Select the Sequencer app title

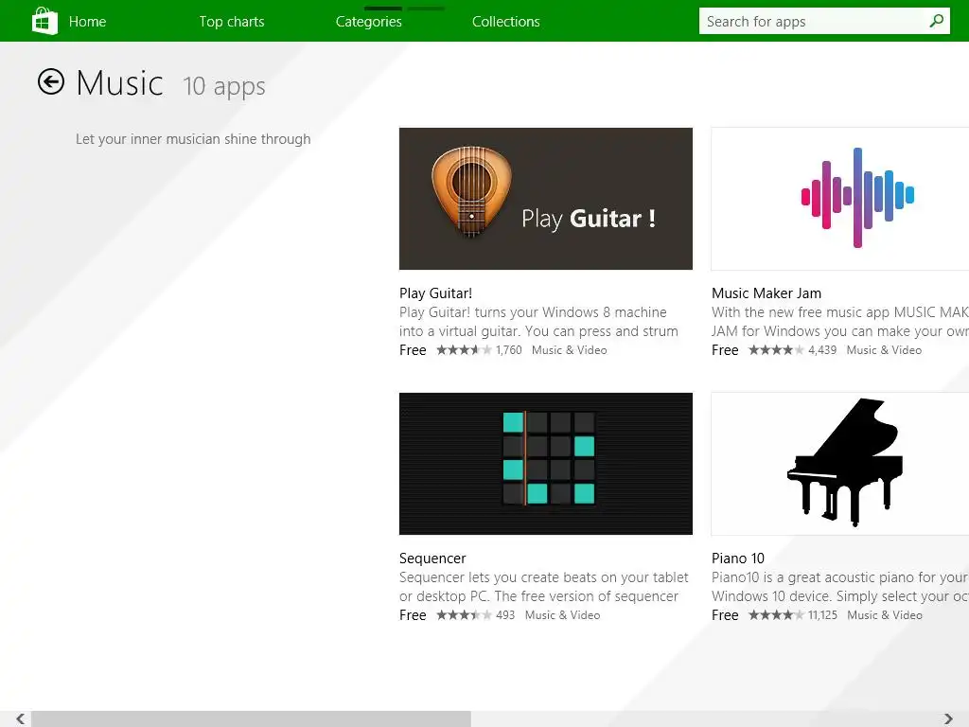(x=432, y=559)
